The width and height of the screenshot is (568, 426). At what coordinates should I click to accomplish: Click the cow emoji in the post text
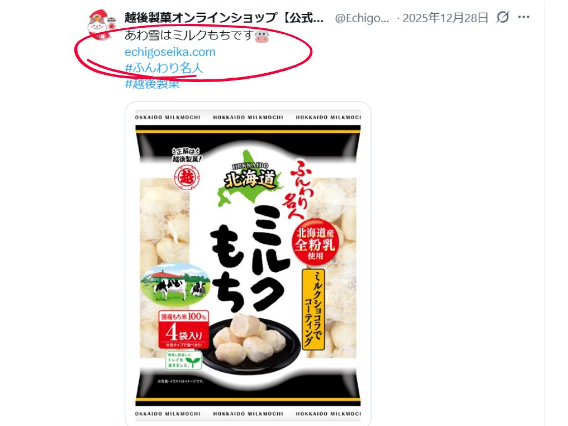262,36
